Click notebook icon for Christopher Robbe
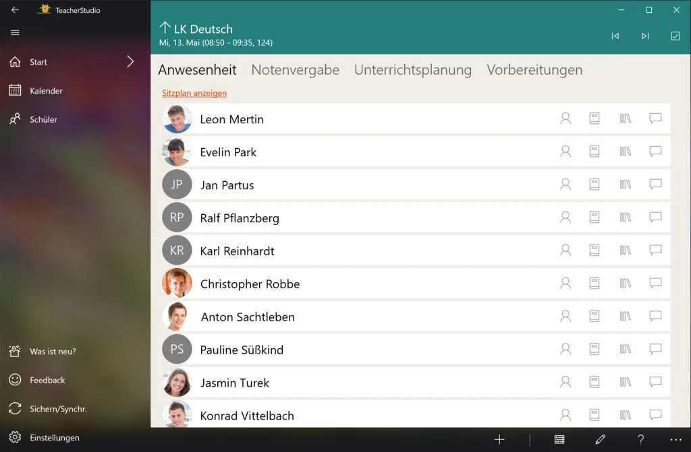The image size is (691, 452). 595,283
